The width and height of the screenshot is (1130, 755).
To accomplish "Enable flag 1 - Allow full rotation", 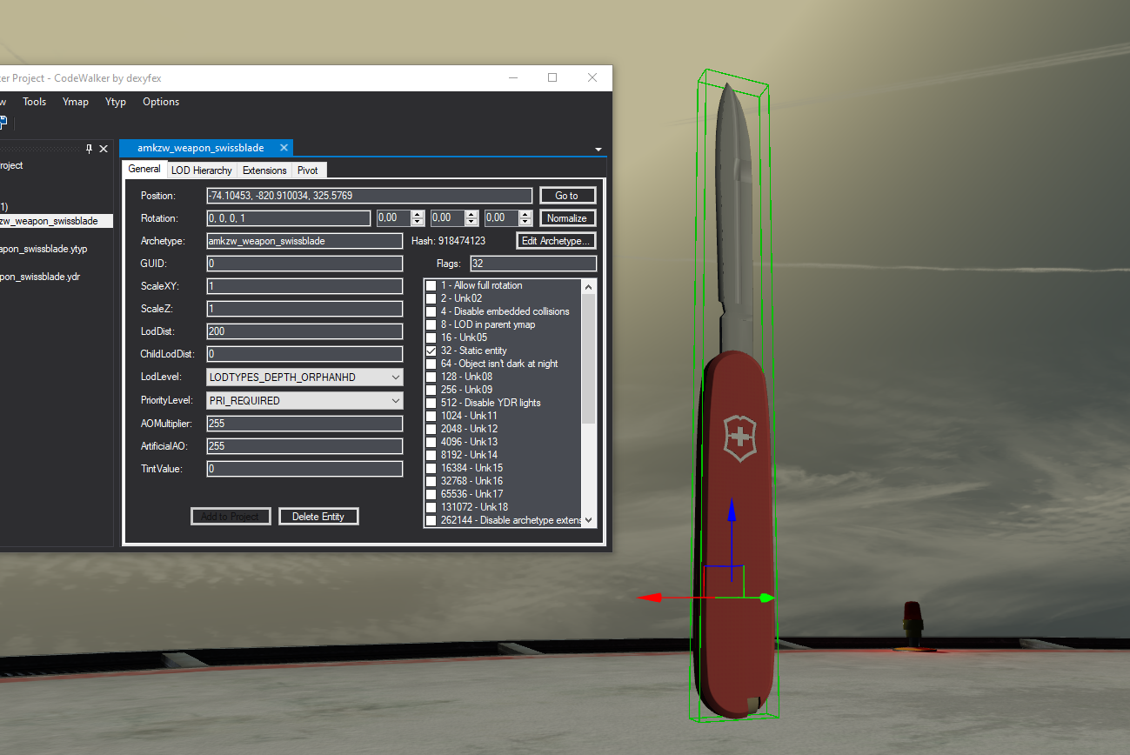I will click(431, 285).
